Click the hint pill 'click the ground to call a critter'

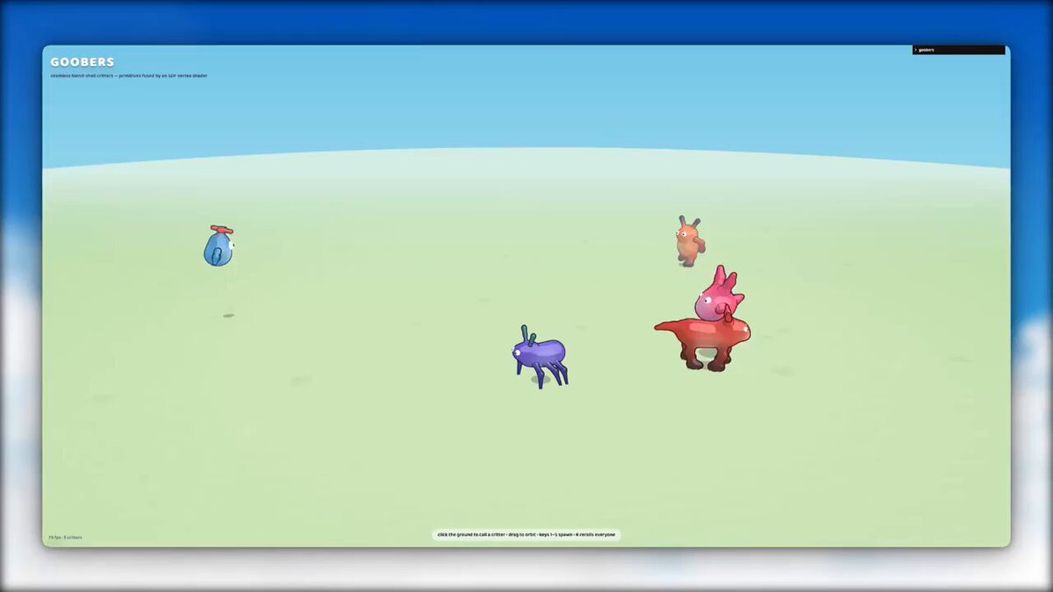[x=526, y=534]
